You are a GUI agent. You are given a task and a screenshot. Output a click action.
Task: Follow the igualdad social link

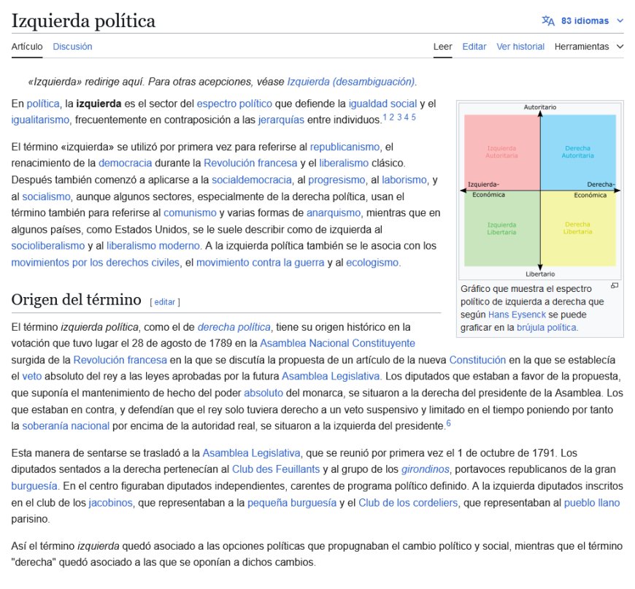pos(382,104)
